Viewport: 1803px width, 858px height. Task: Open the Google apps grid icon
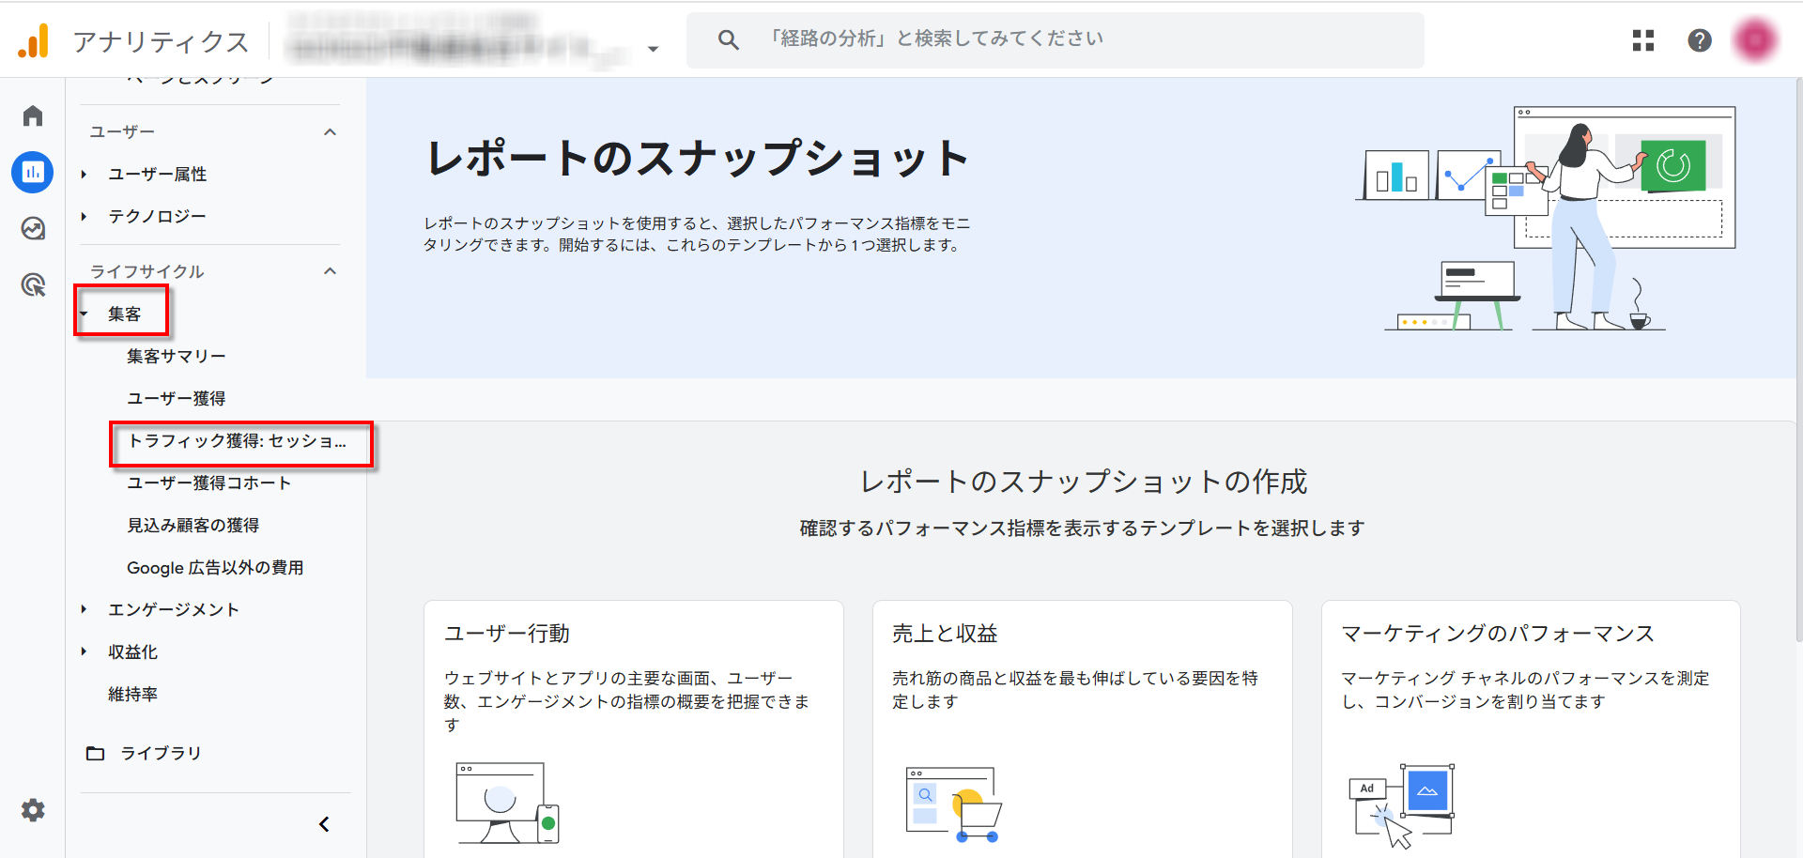pos(1642,40)
